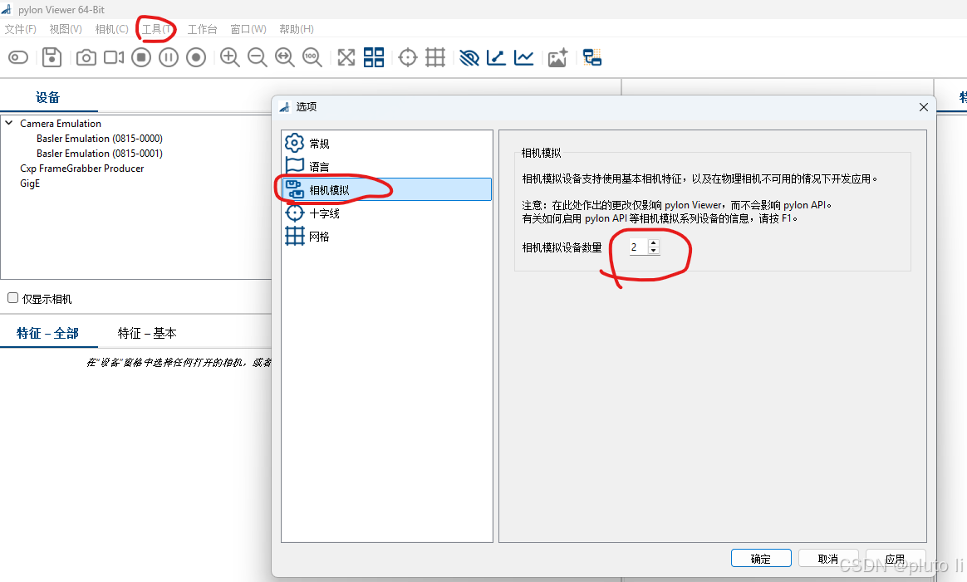Select Basler Emulation (0815-0000) device
Viewport: 967px width, 582px height.
pyautogui.click(x=100, y=139)
